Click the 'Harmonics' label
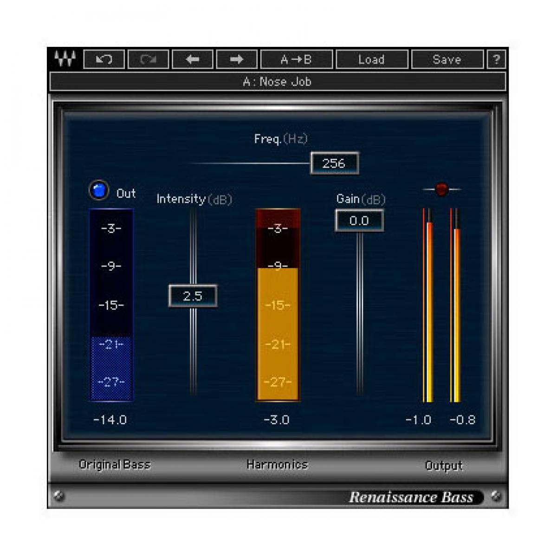557x557 pixels. click(x=277, y=465)
